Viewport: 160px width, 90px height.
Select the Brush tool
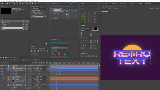[28, 3]
